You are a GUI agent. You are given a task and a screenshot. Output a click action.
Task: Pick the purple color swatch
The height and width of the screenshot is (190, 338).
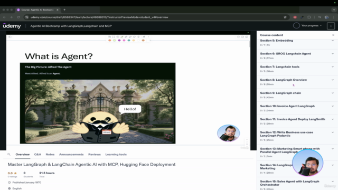coord(119,40)
